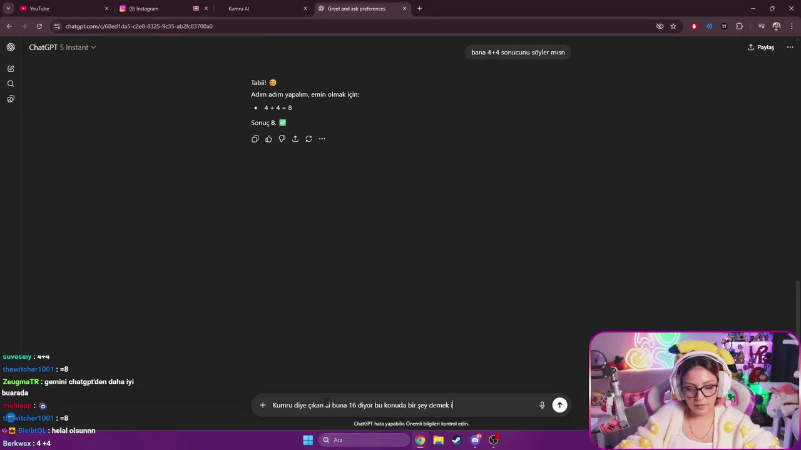Open File Explorer from the taskbar

(438, 440)
